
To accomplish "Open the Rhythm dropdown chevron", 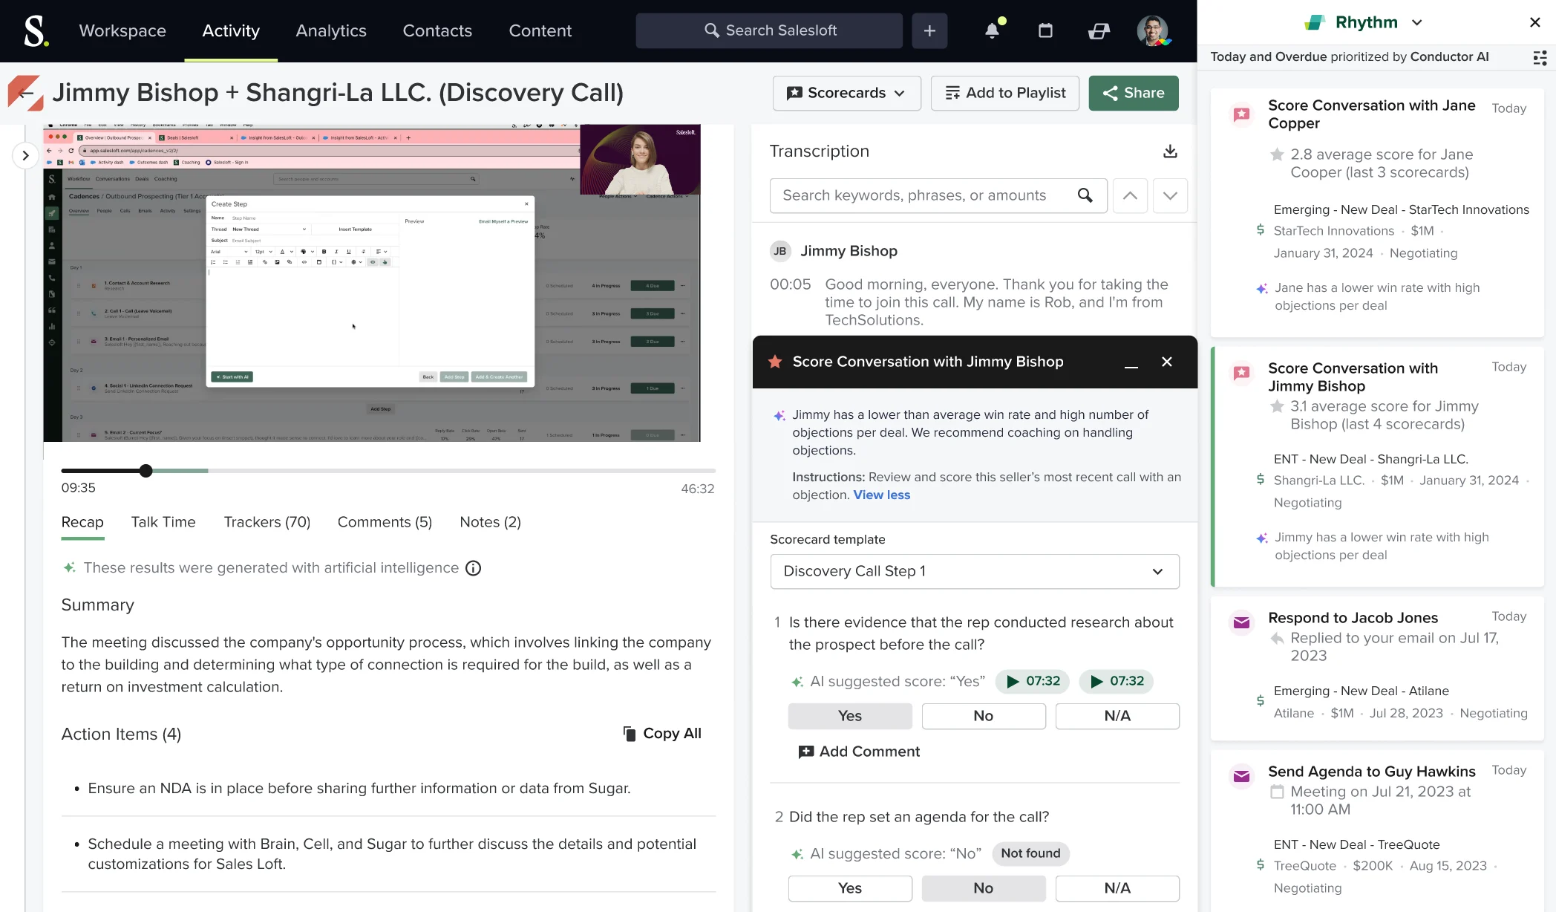I will 1416,22.
